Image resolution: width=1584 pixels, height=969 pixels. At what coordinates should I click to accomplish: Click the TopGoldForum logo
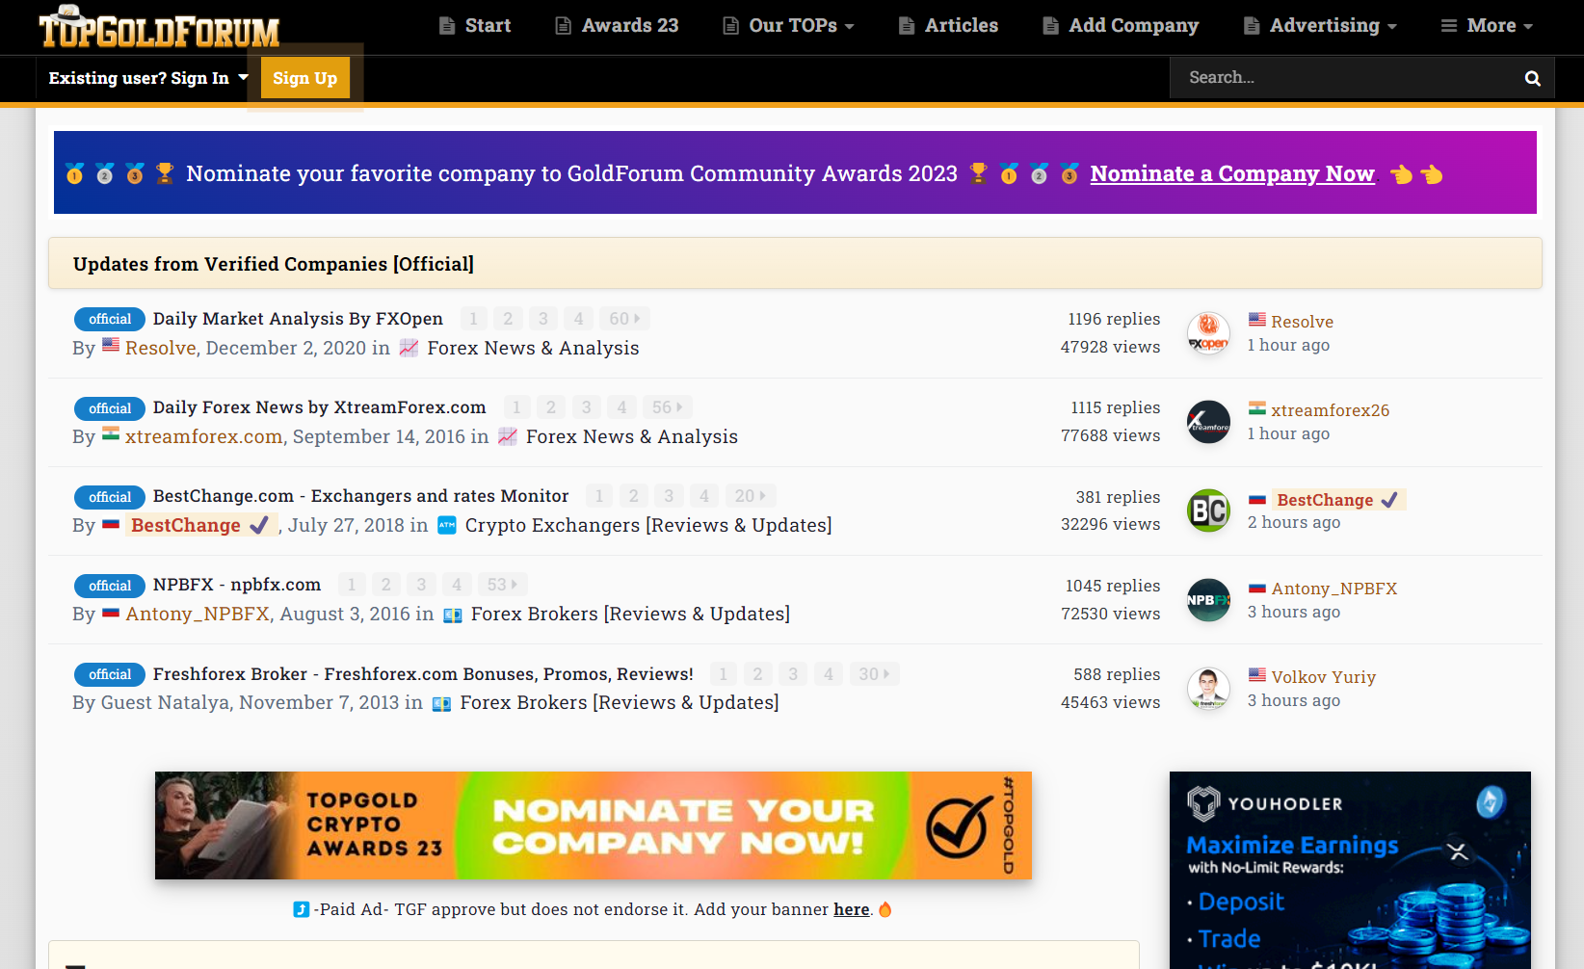[159, 27]
